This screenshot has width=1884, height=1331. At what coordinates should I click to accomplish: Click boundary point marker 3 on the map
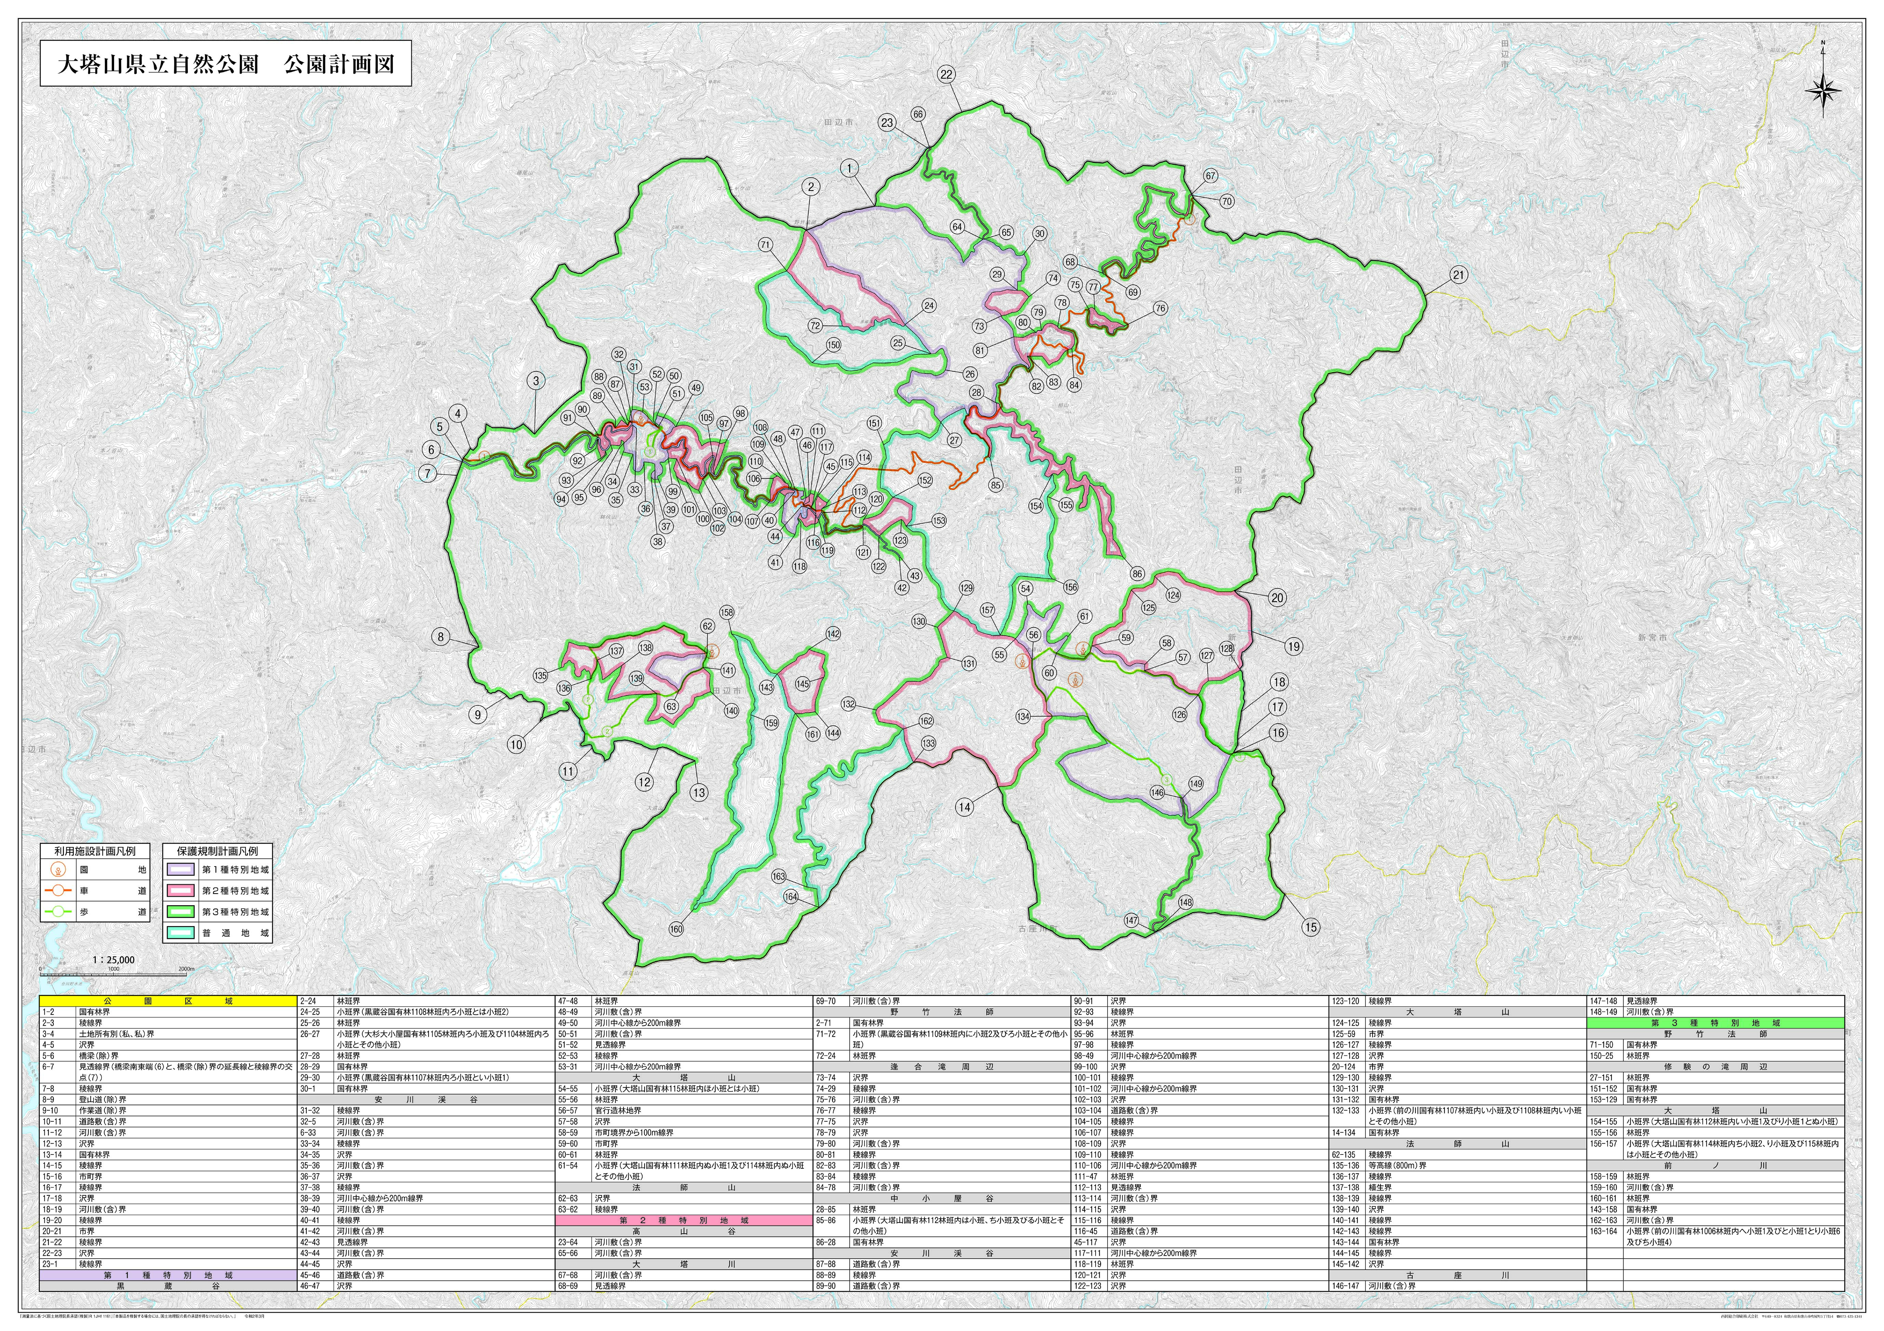point(536,380)
